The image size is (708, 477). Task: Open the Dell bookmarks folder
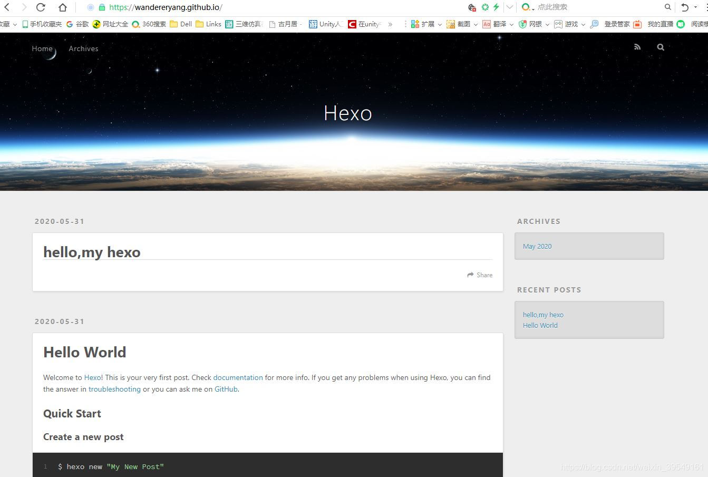[181, 24]
